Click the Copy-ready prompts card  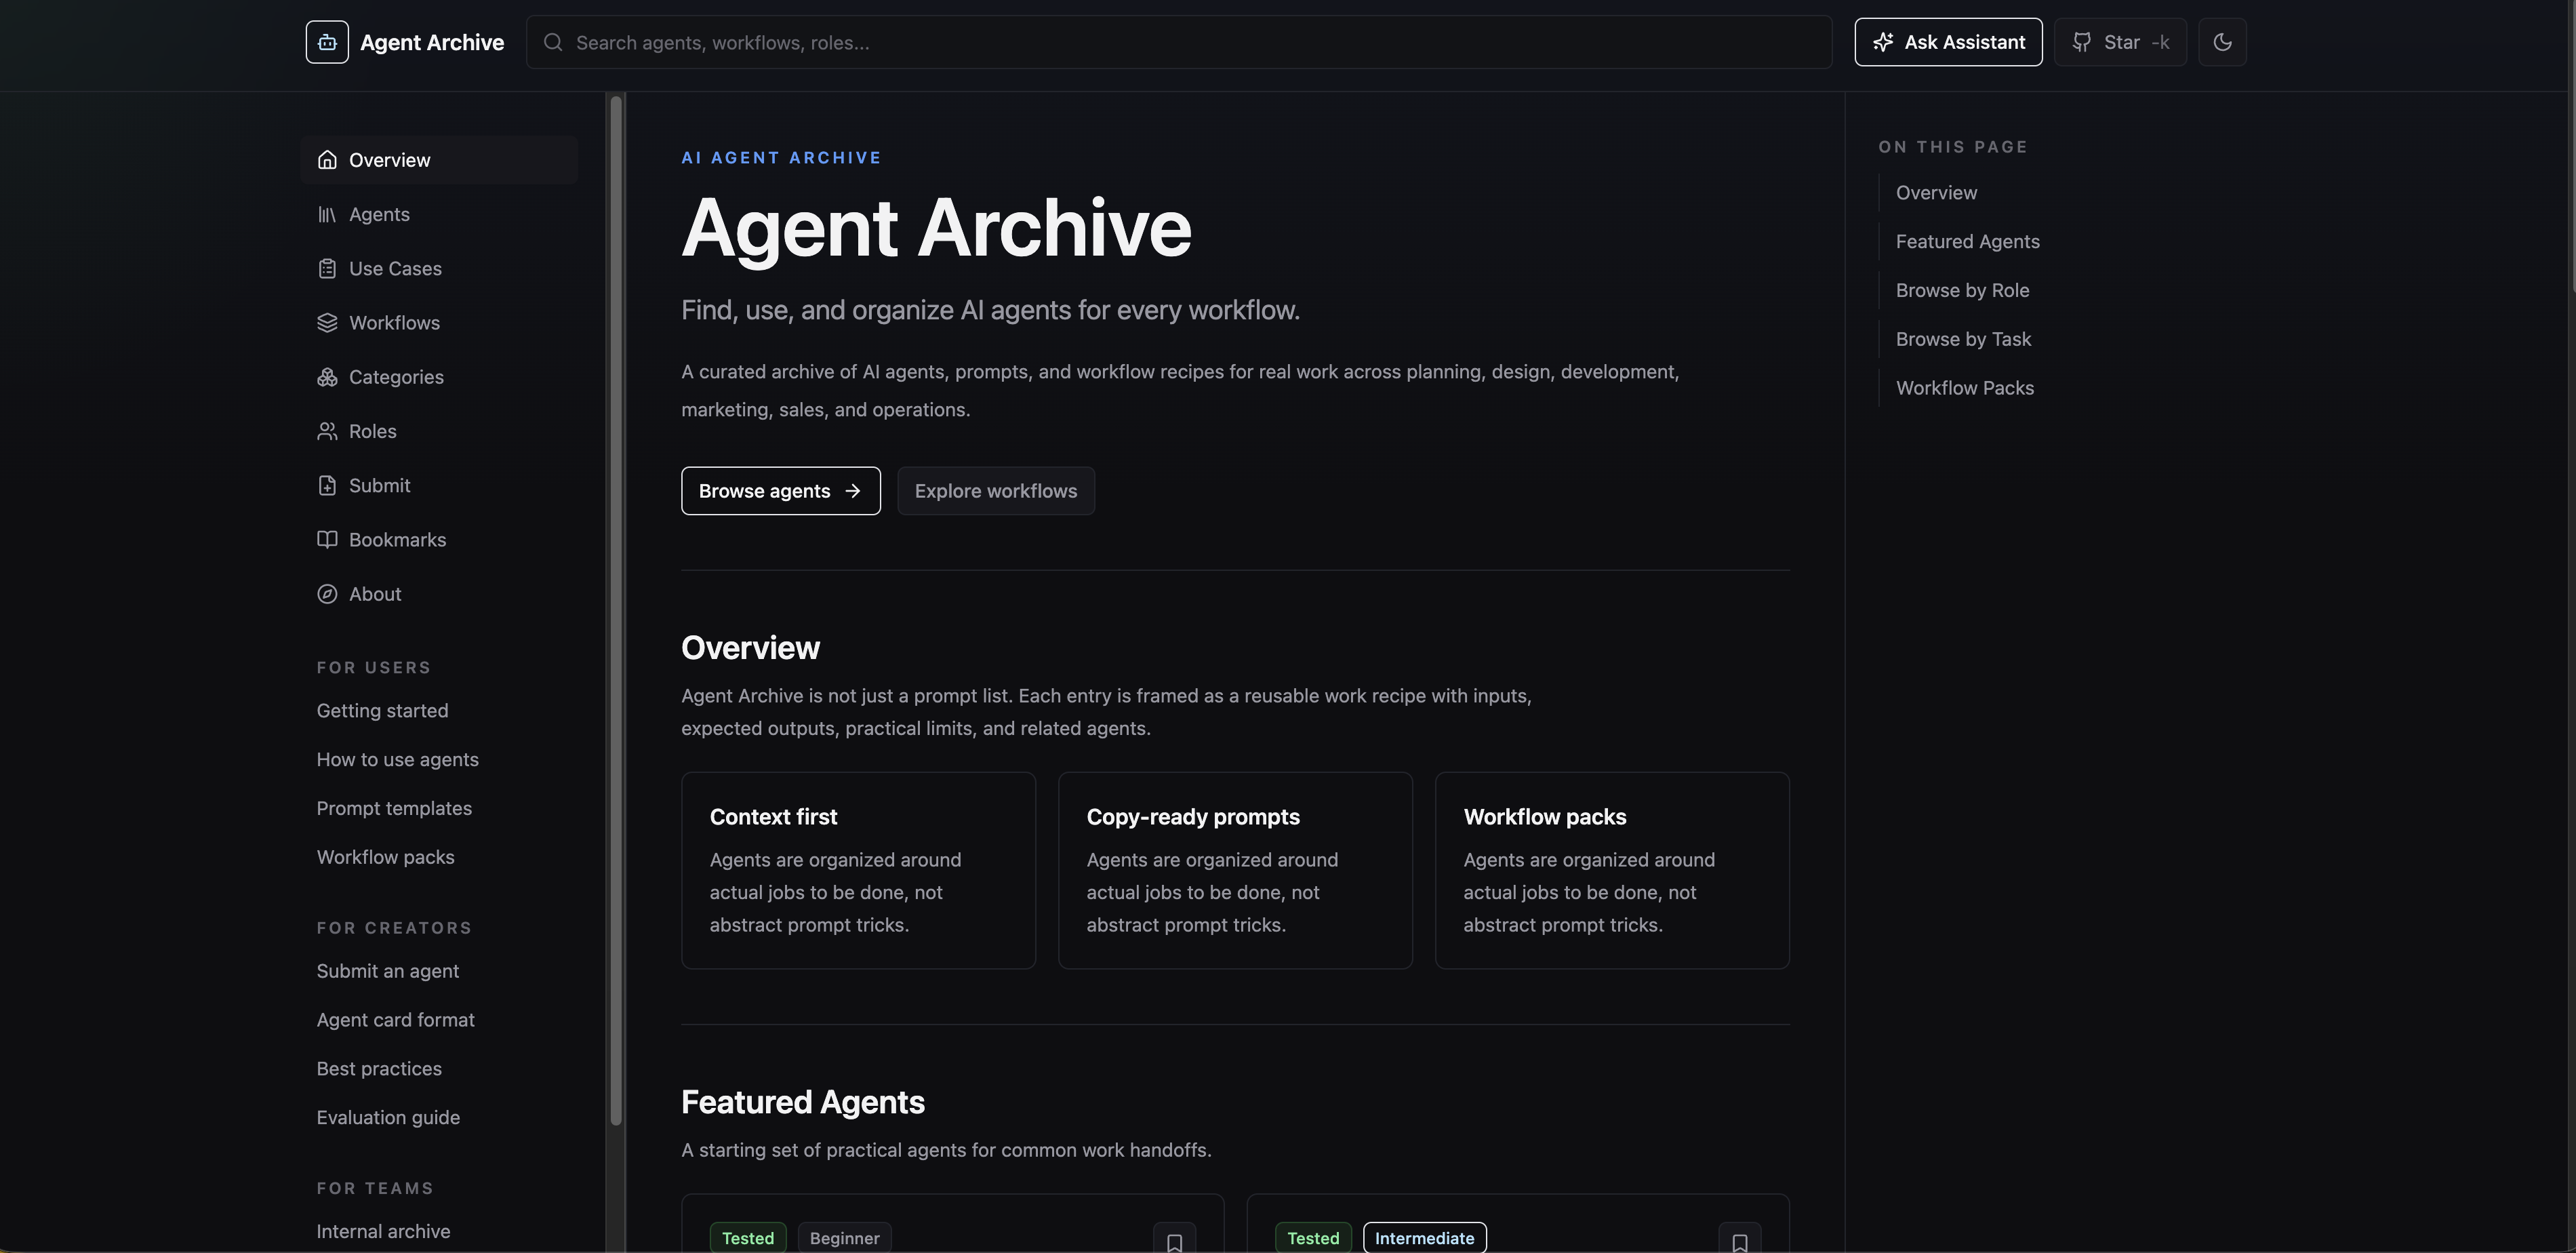coord(1235,870)
